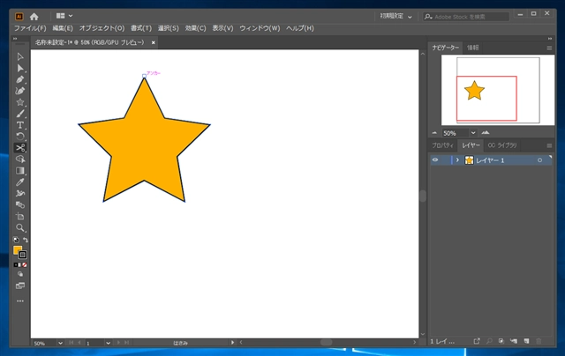Create a new layer
Viewport: 565px width, 356px height.
526,341
